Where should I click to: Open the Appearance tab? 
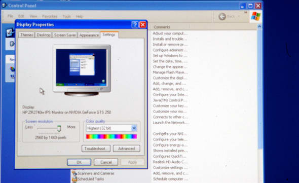89,35
